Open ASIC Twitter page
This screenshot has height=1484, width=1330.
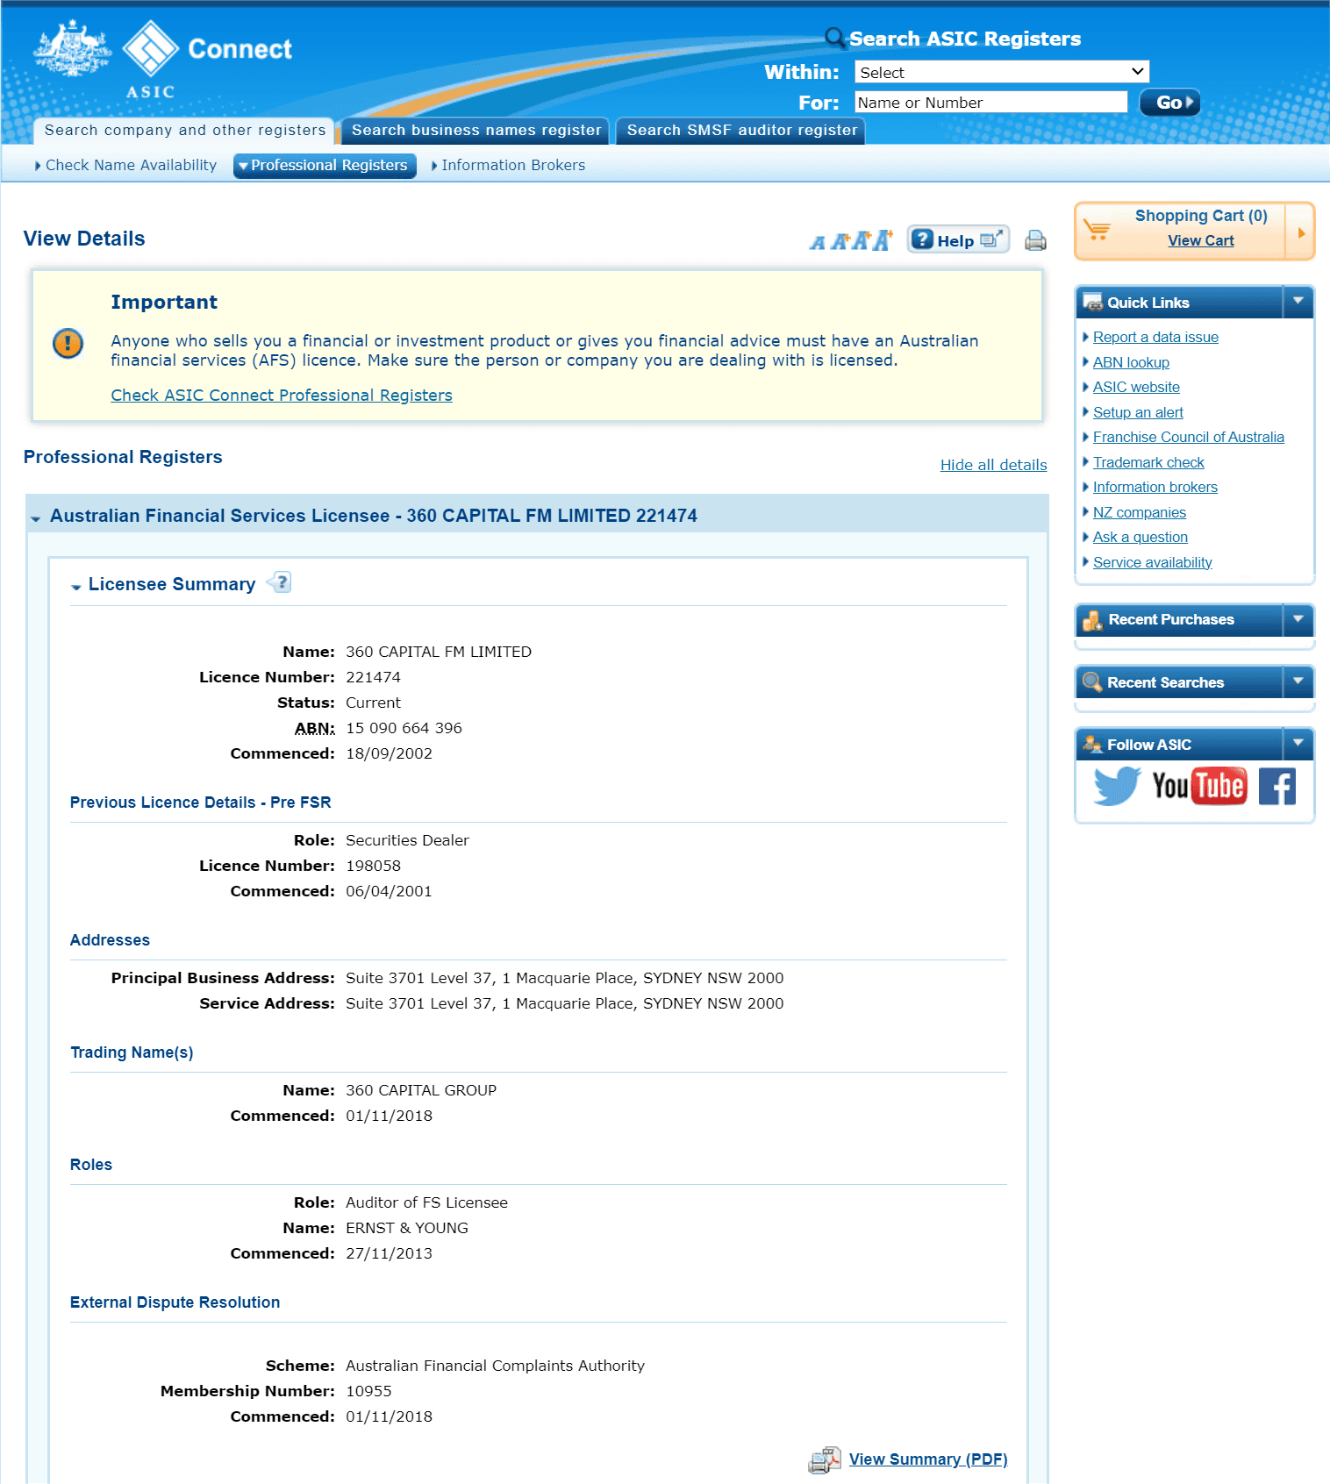coord(1117,786)
